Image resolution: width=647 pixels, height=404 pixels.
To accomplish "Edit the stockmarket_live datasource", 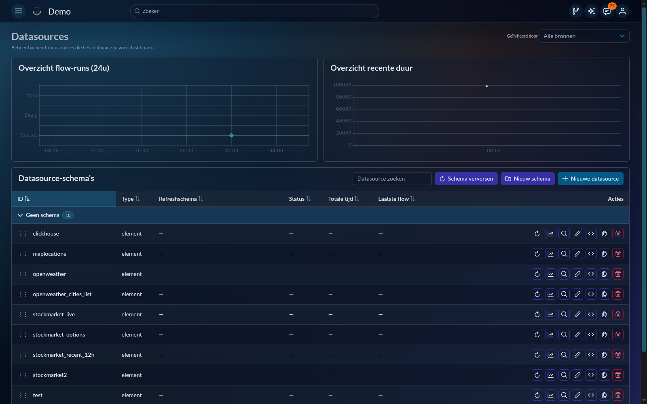I will click(x=577, y=314).
